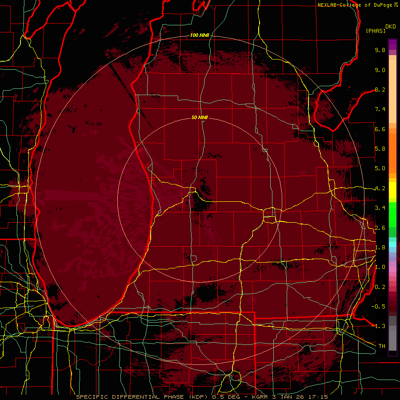Pick the purple segment at the color bar top
Screen dimensions: 400x400
[392, 44]
